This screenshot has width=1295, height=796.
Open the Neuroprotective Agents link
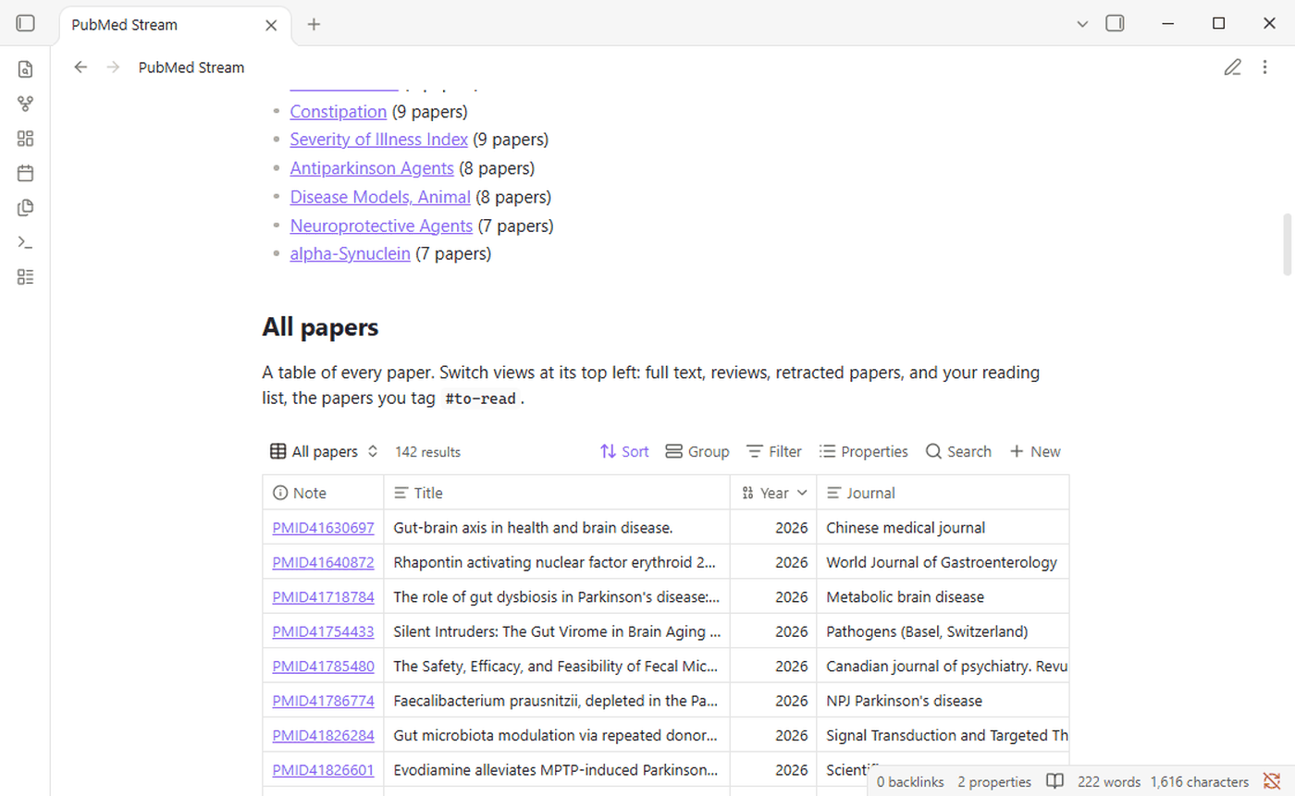click(x=381, y=226)
